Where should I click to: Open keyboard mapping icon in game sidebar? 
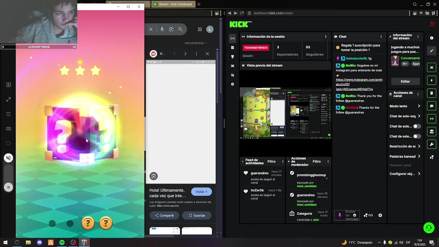(9, 129)
